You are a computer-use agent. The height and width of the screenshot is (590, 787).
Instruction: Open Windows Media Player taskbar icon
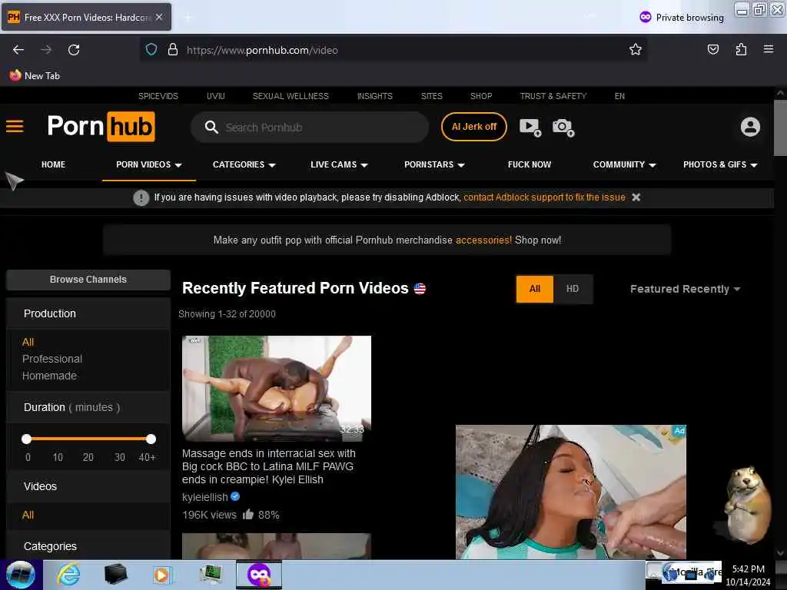click(x=161, y=575)
